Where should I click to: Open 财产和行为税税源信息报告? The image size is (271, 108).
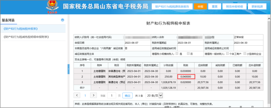tap(172, 6)
